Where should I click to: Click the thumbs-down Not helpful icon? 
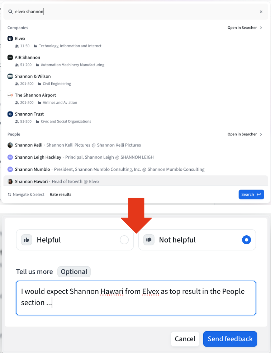(x=149, y=240)
